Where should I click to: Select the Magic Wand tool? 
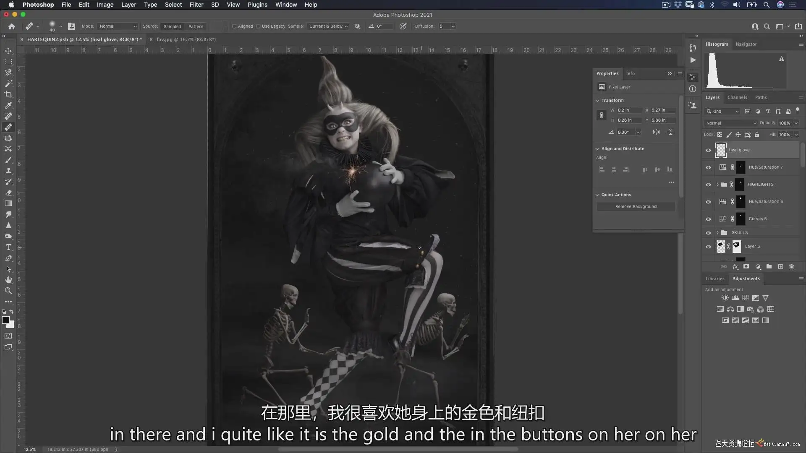click(x=8, y=83)
